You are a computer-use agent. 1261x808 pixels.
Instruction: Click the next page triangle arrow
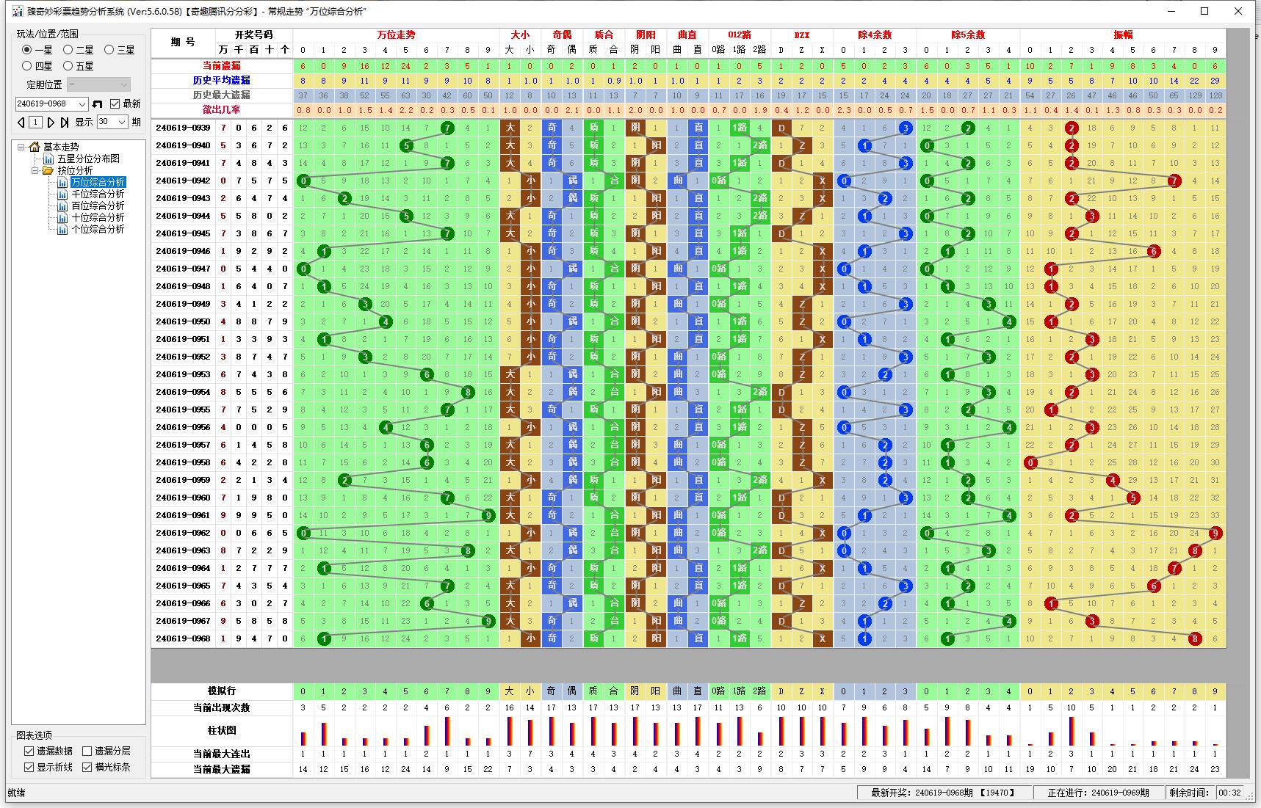pos(51,123)
